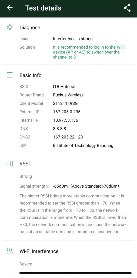Image resolution: width=137 pixels, height=278 pixels.
Task: Select the Test details title
Action: 43,8
